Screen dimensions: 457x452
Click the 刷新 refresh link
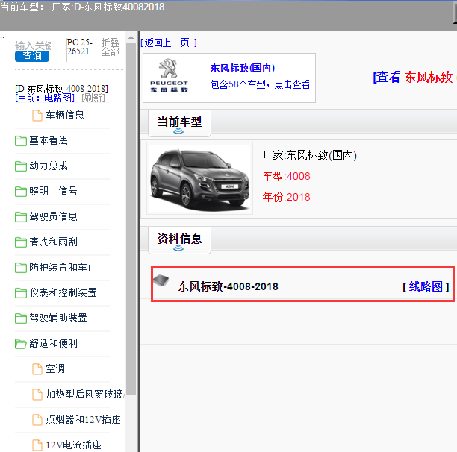point(93,98)
